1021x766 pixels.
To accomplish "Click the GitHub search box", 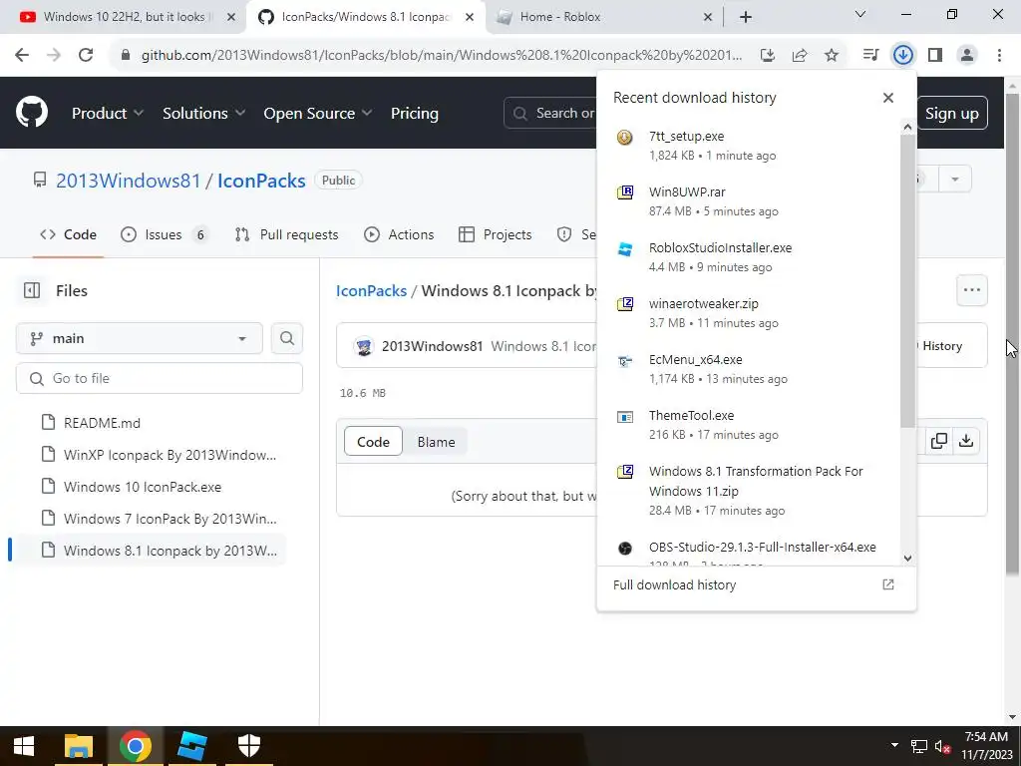I will 550,114.
